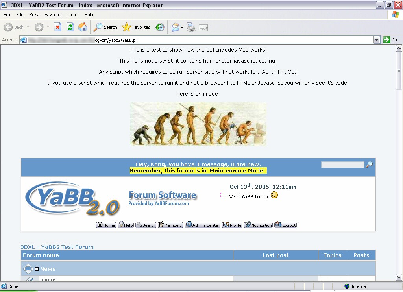This screenshot has height=292, width=403.
Task: Click the Windows flag logo
Action: point(396,15)
